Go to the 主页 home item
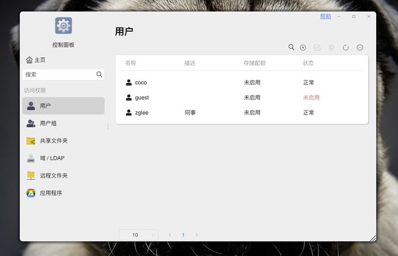The height and width of the screenshot is (256, 398). click(36, 60)
